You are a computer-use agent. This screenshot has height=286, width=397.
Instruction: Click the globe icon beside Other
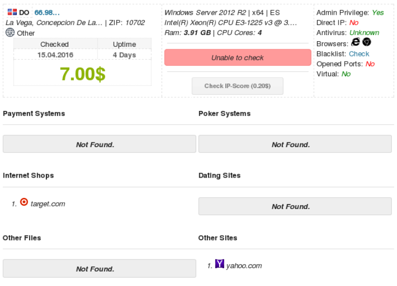tap(10, 33)
